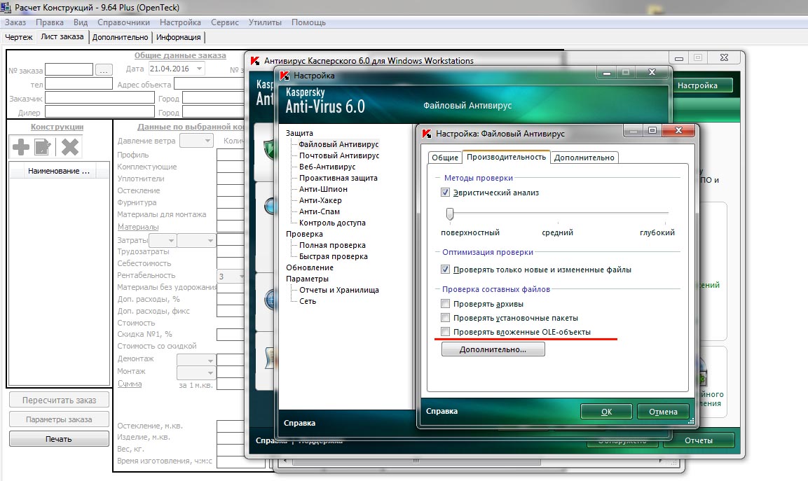Image resolution: width=808 pixels, height=481 pixels.
Task: Click the edit construction document icon
Action: tap(43, 147)
